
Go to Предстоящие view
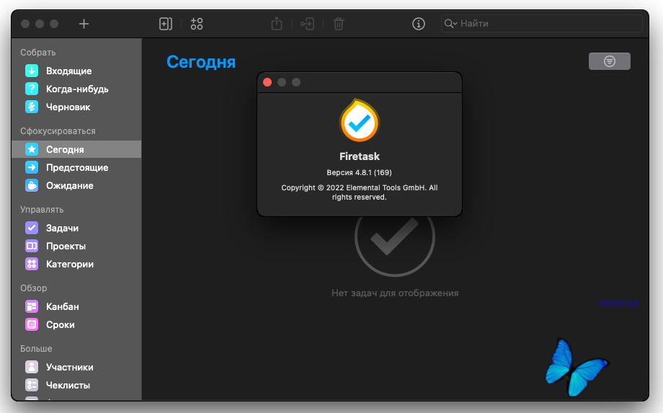(x=76, y=168)
